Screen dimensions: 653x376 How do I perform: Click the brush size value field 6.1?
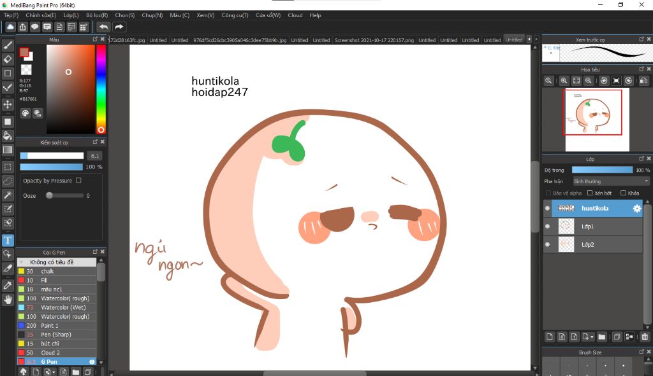tap(94, 156)
